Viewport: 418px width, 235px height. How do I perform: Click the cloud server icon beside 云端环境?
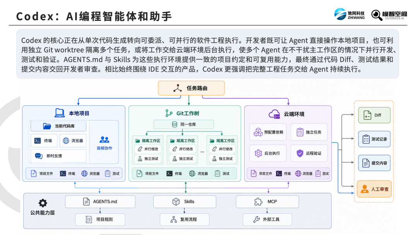[274, 114]
